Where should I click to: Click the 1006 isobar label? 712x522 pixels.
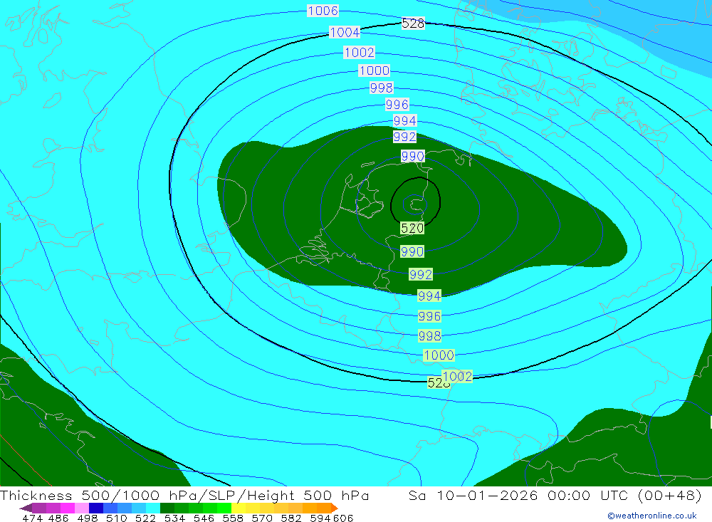pos(323,11)
